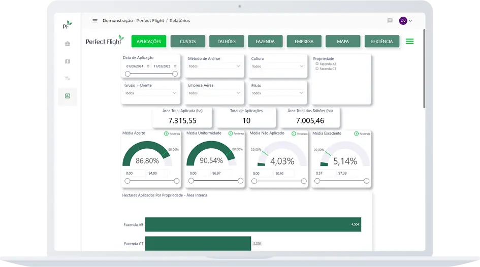Open the Piloto dropdown
The image size is (480, 267).
pyautogui.click(x=277, y=93)
